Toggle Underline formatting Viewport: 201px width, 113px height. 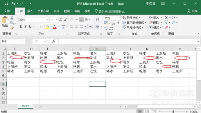click(x=30, y=27)
